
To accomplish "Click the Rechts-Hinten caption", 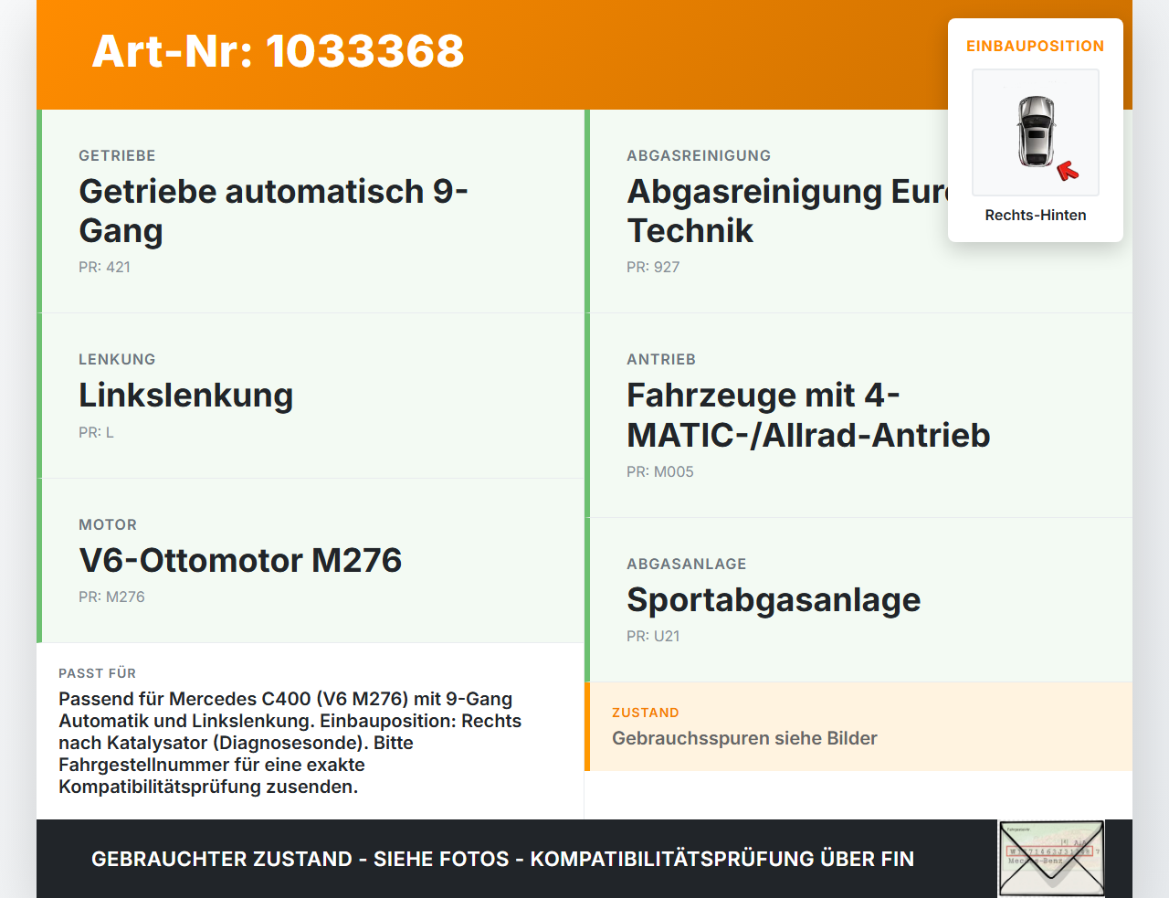I will point(1036,215).
